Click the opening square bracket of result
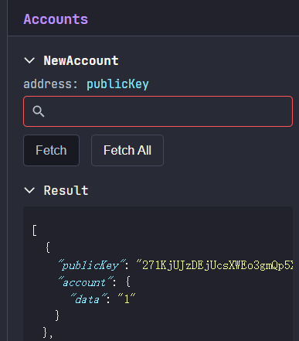This screenshot has width=299, height=341. pos(35,230)
